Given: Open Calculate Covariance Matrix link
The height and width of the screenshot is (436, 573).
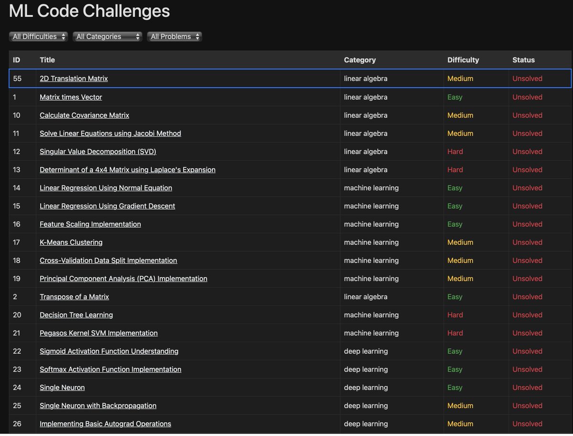Looking at the screenshot, I should (x=85, y=115).
